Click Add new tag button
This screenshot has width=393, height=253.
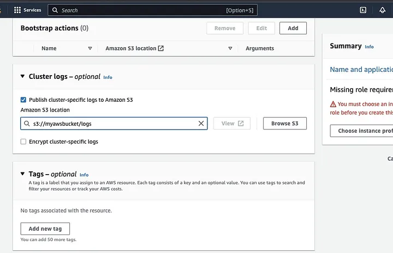pyautogui.click(x=45, y=229)
